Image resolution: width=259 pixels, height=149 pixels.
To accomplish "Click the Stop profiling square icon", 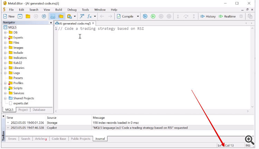I will click(241, 16).
